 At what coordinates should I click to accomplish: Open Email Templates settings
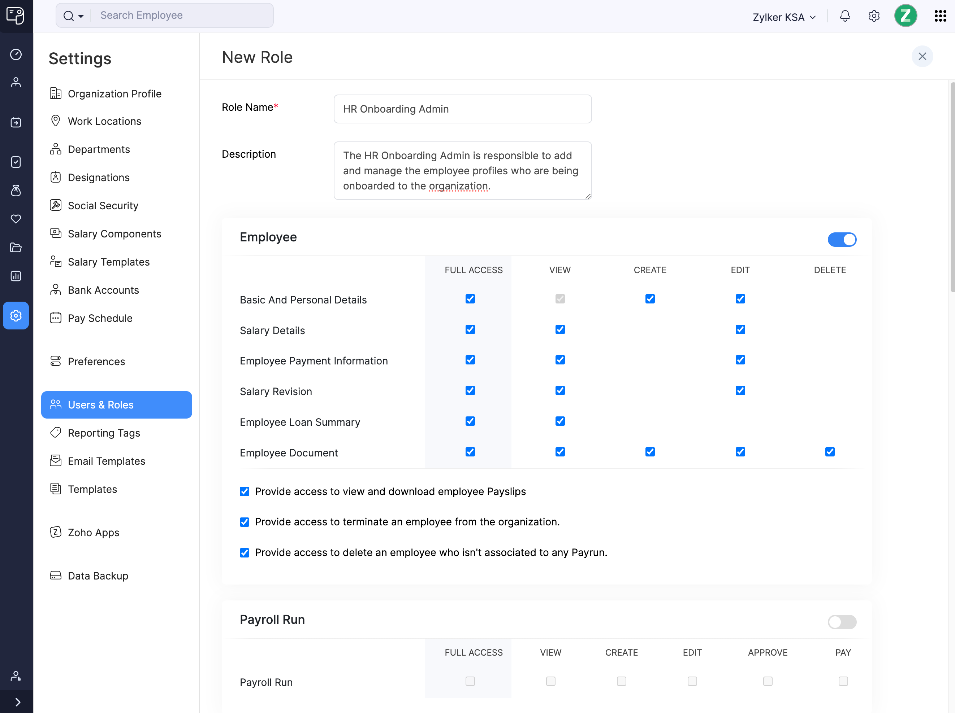point(107,461)
